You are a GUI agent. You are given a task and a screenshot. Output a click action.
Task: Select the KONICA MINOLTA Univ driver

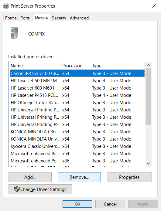coord(77,139)
